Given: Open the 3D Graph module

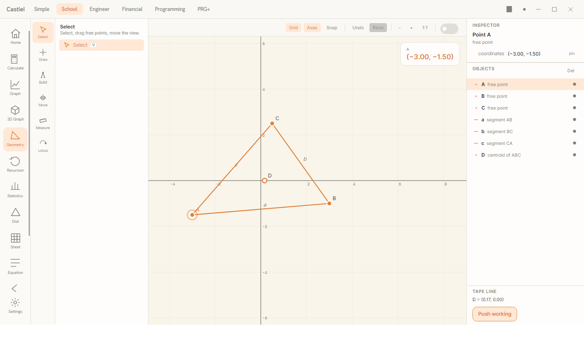Looking at the screenshot, I should click(x=15, y=114).
